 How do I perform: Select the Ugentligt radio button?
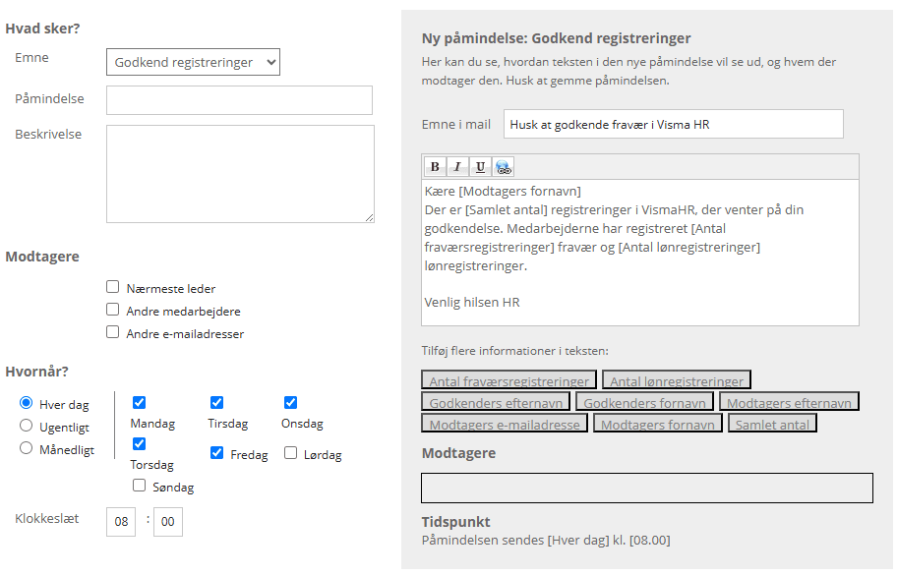pyautogui.click(x=27, y=426)
